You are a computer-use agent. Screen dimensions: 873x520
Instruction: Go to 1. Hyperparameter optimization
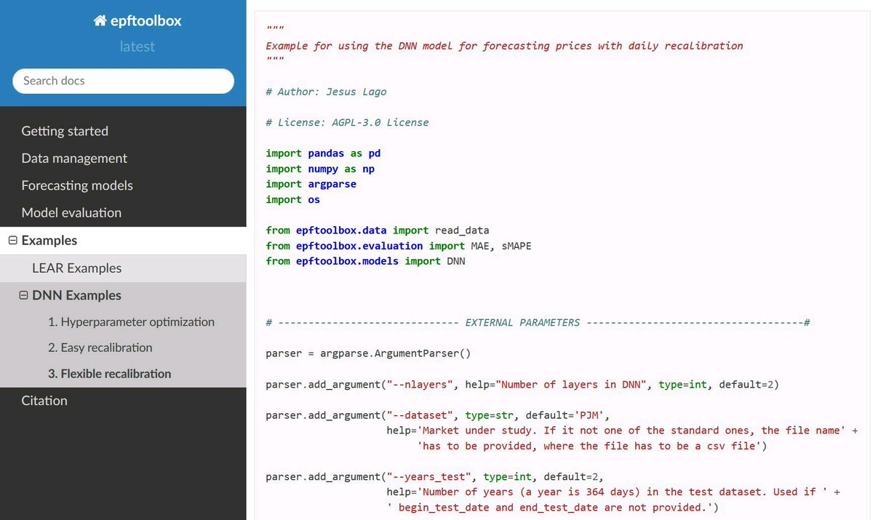coord(131,322)
